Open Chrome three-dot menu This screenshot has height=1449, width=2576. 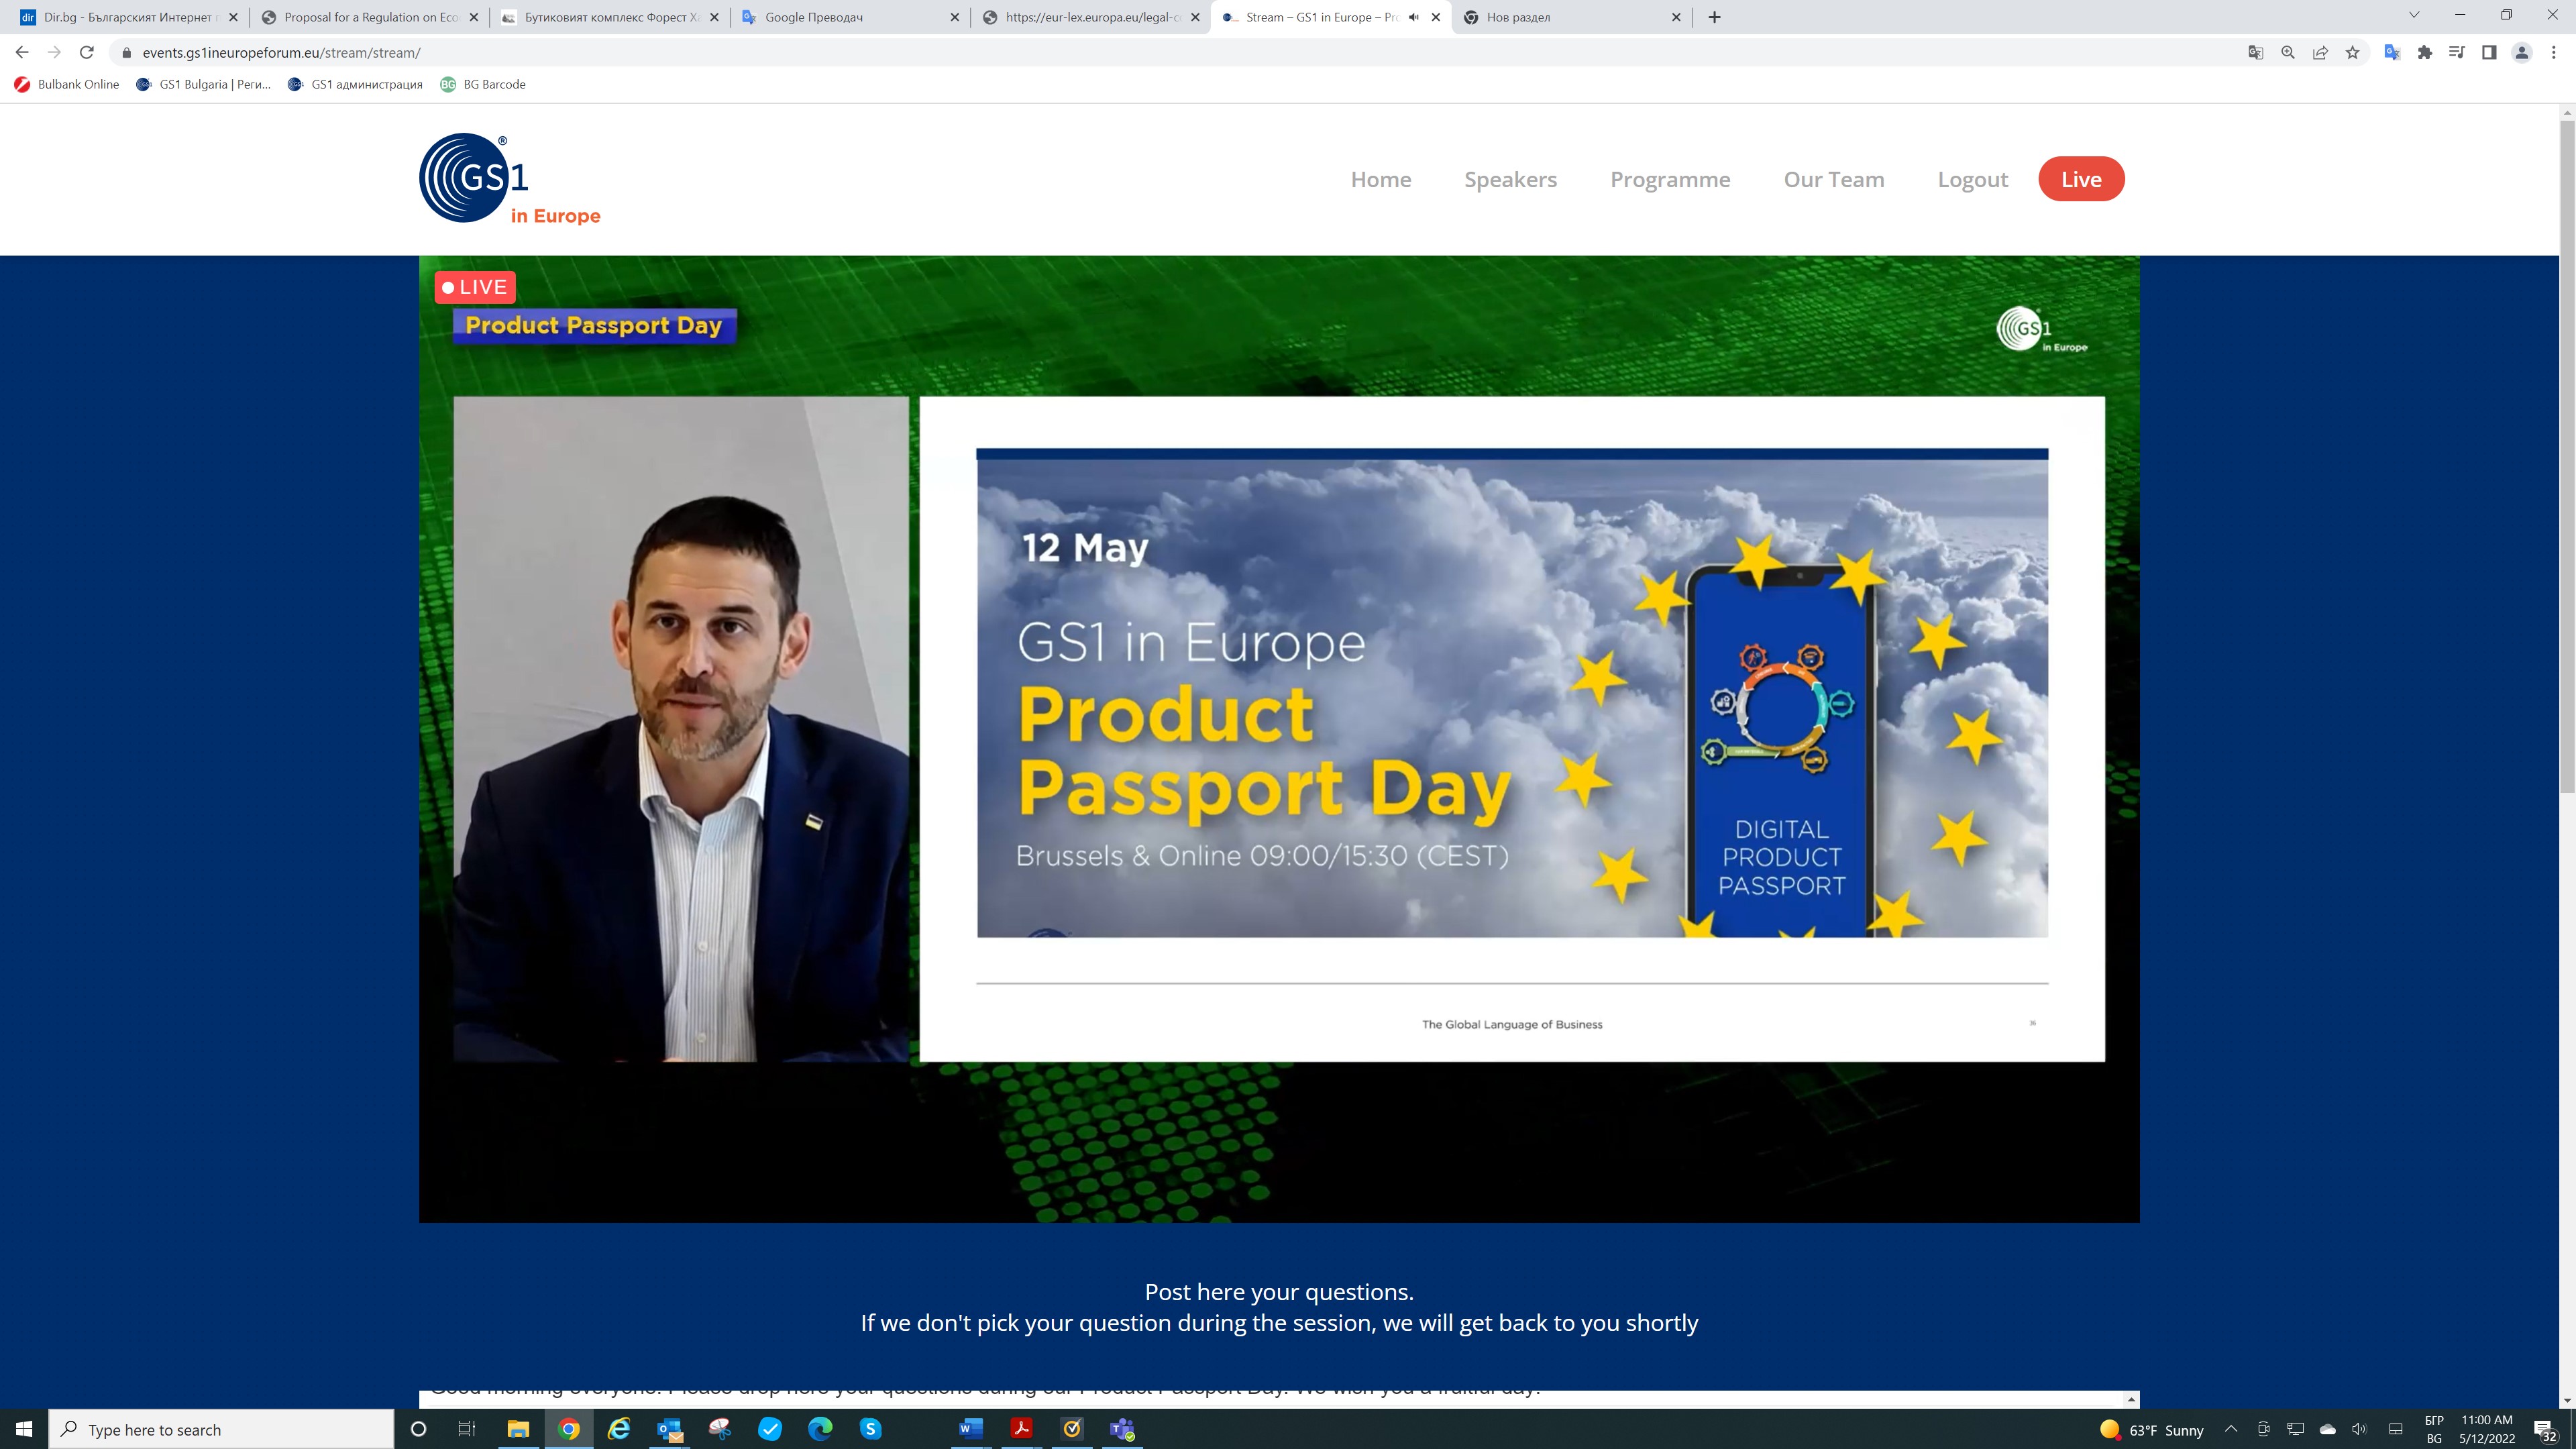2554,53
